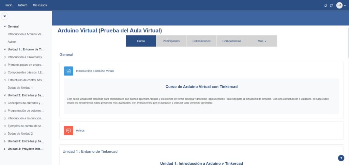349x165 pixels.
Task: Switch to the Calificaciones tab
Action: (201, 41)
